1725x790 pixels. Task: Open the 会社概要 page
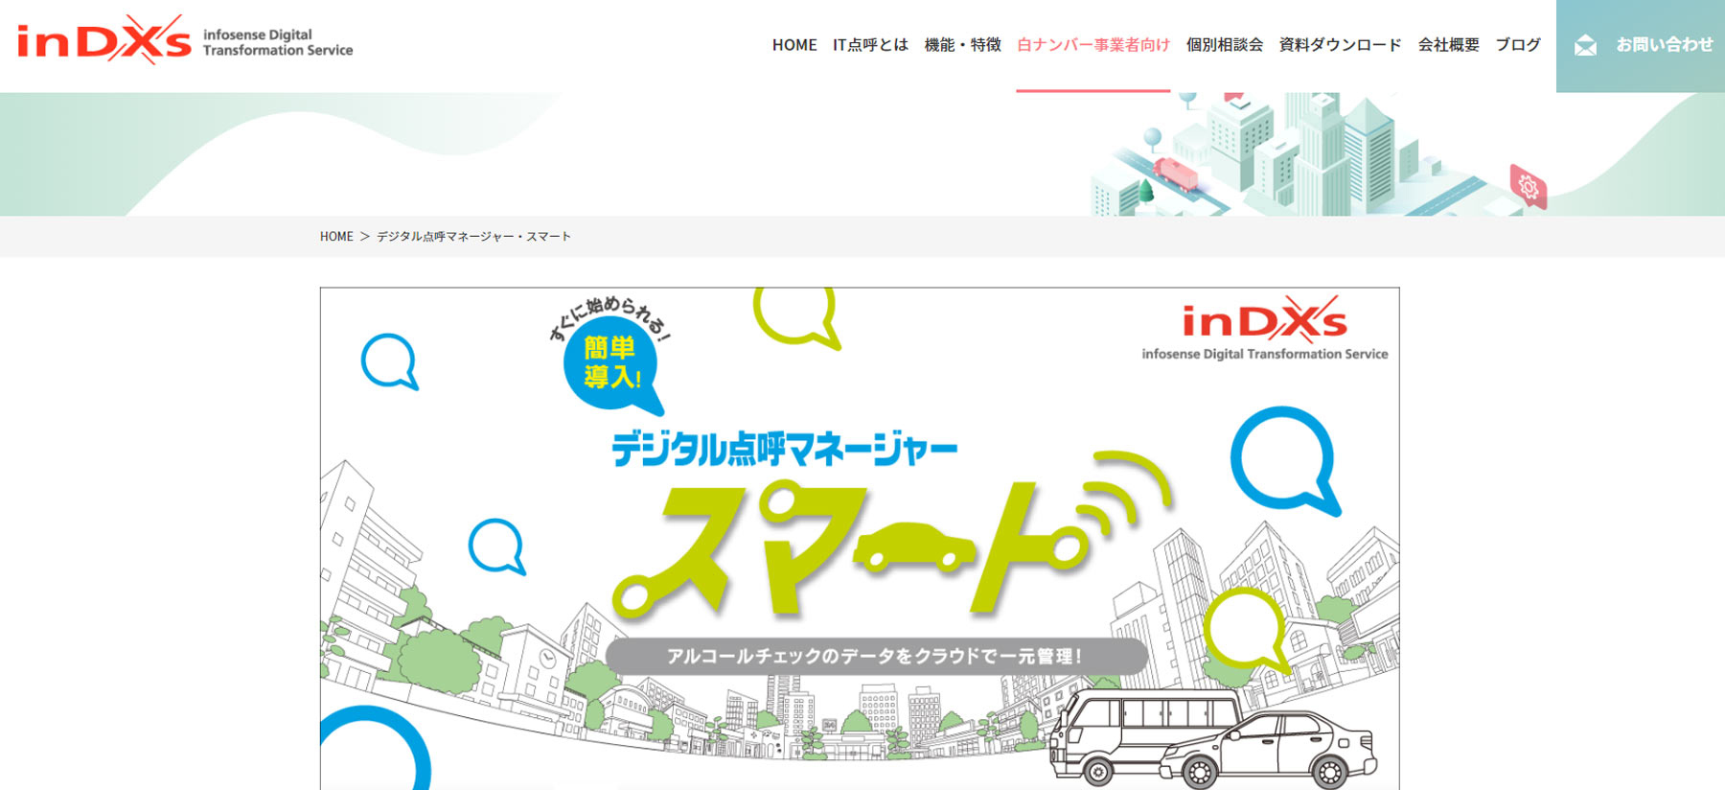1449,45
